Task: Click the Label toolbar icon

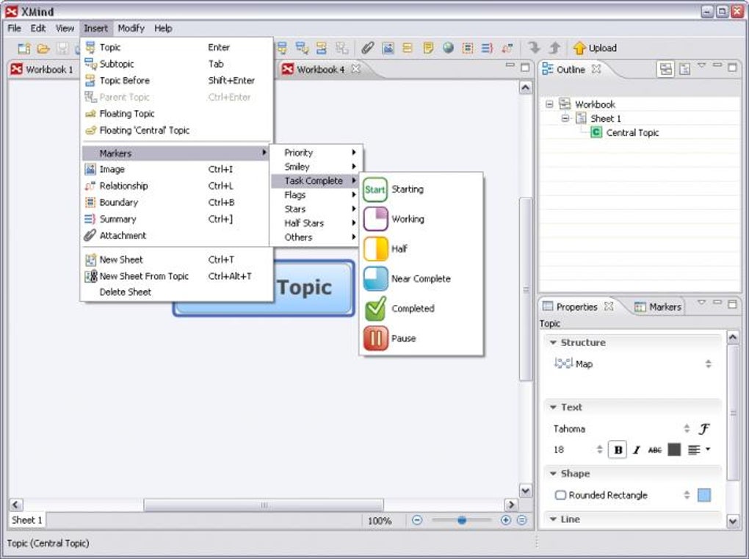Action: click(x=408, y=48)
